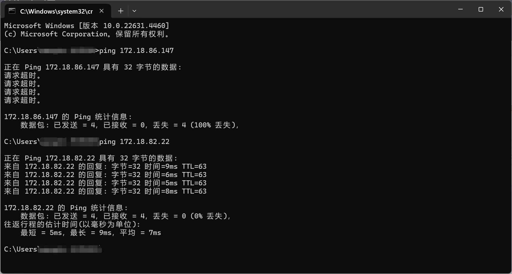Click the "ping 172.18.82.22" command text

134,142
